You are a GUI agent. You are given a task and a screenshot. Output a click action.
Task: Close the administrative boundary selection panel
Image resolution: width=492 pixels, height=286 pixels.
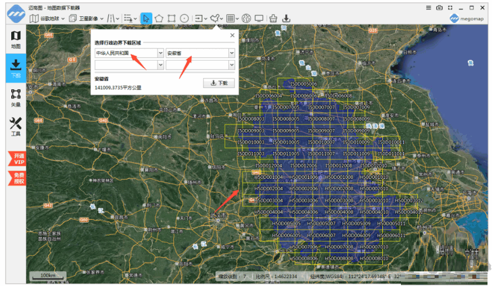tap(232, 35)
